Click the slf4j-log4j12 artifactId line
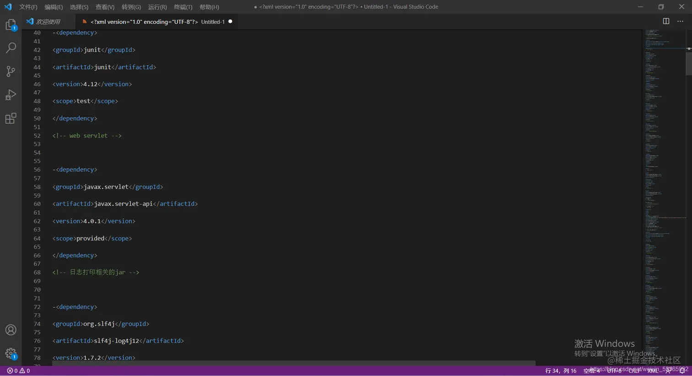 pos(118,341)
